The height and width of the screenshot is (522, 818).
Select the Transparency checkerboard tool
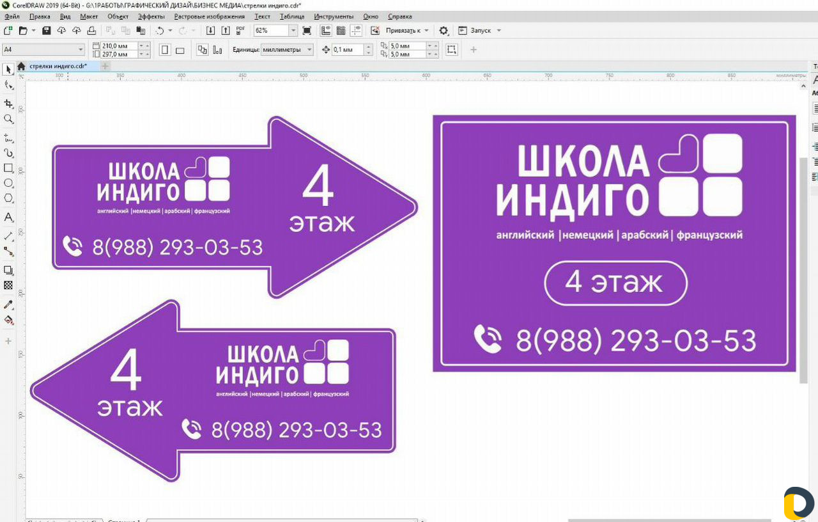[x=9, y=285]
